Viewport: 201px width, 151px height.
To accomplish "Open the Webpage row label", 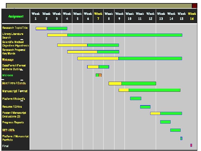I will [x=8, y=60].
